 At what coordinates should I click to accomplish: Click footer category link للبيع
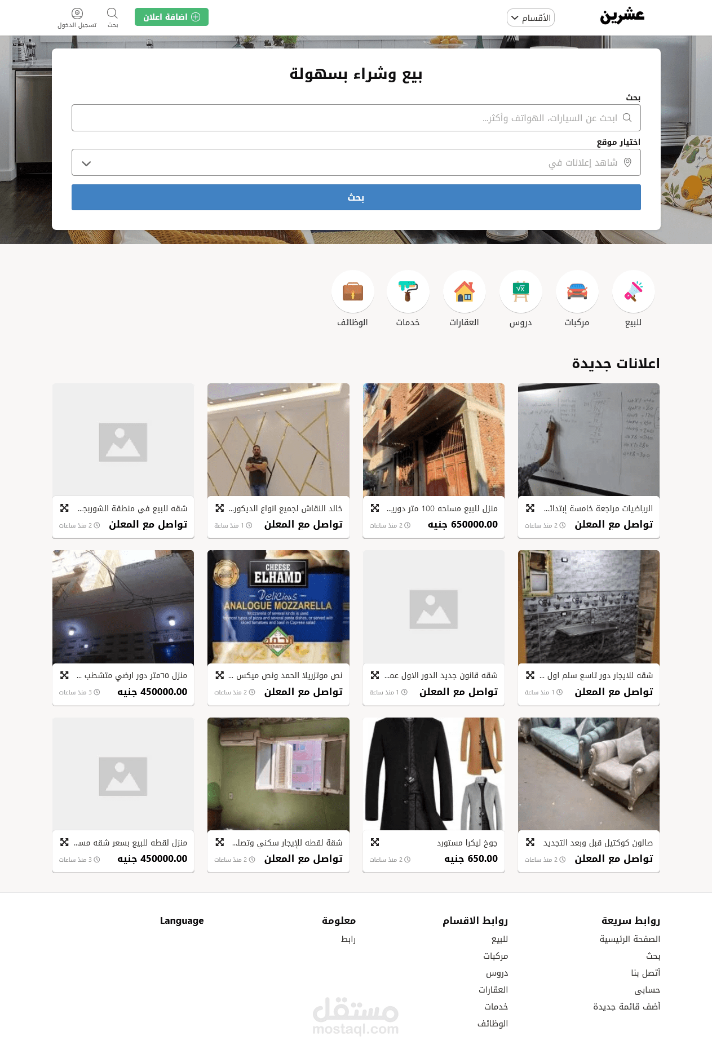pos(499,939)
